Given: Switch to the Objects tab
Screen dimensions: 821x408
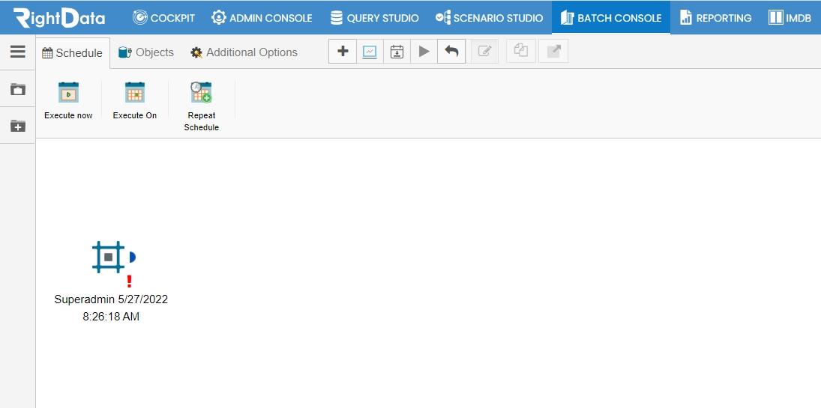Looking at the screenshot, I should coord(146,52).
